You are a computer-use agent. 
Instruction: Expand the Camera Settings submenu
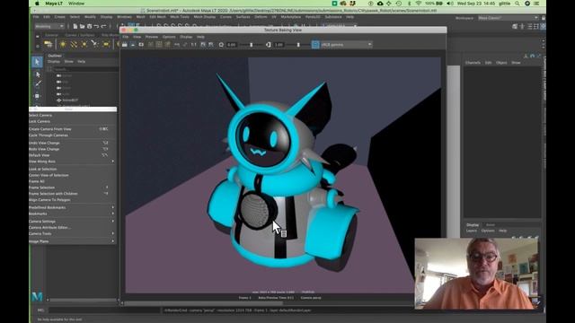(x=73, y=222)
